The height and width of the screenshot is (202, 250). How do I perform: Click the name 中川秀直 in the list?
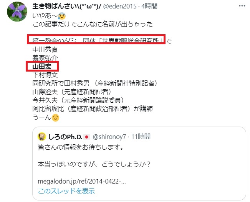click(x=45, y=50)
